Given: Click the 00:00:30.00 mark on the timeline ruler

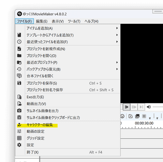Looking at the screenshot, I should tap(144, 123).
